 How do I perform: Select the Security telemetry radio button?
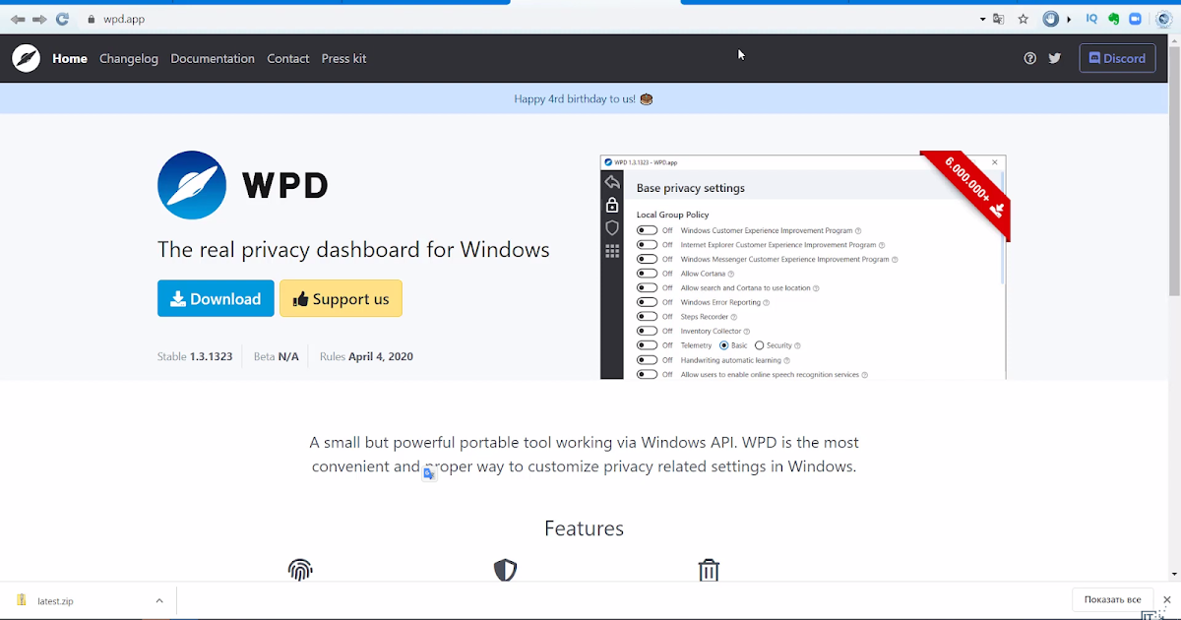coord(759,345)
